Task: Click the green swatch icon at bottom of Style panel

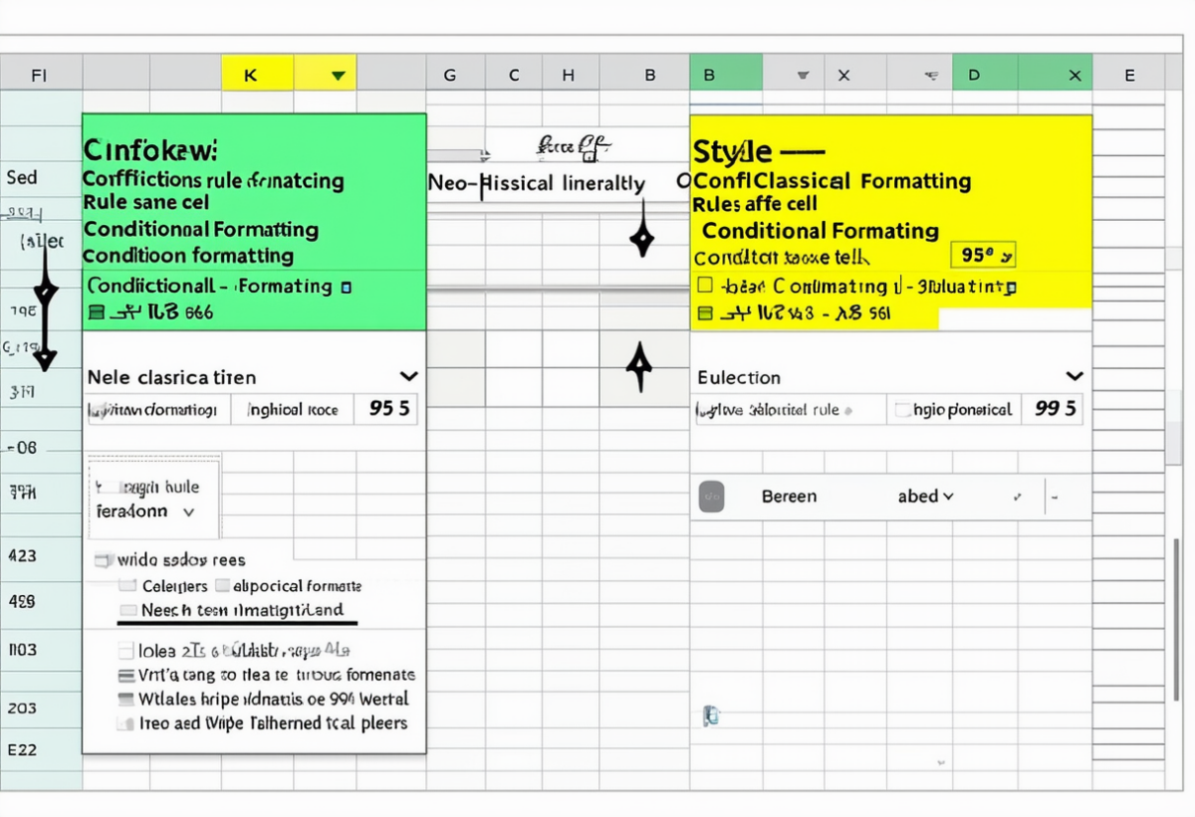Action: tap(704, 311)
